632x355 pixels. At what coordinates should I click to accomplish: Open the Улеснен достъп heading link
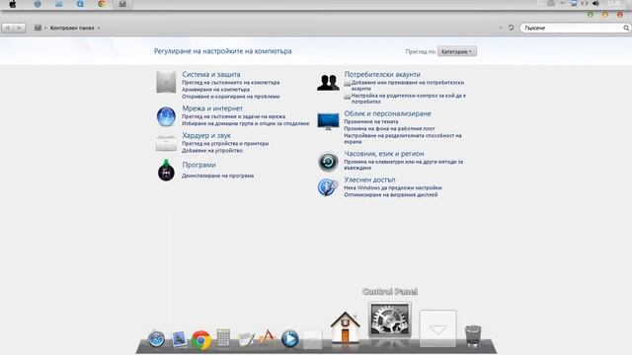pos(369,179)
